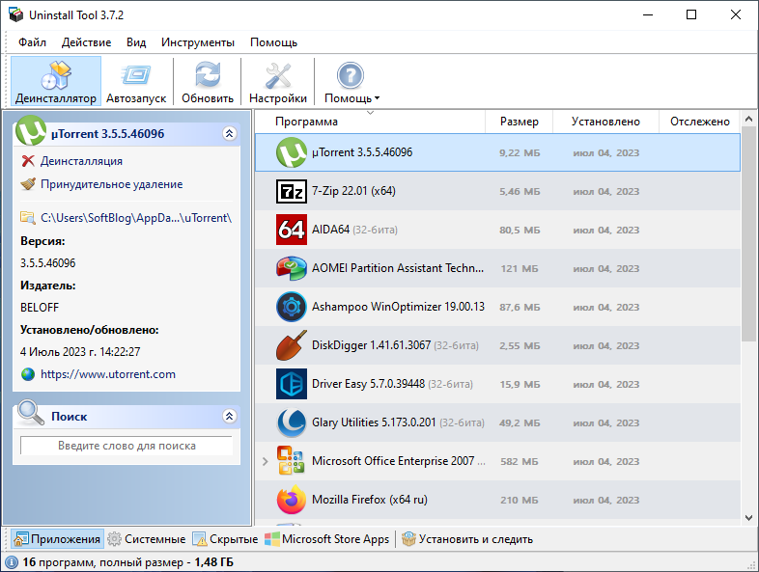Click the Mozilla Firefox icon
This screenshot has width=759, height=572.
[292, 500]
